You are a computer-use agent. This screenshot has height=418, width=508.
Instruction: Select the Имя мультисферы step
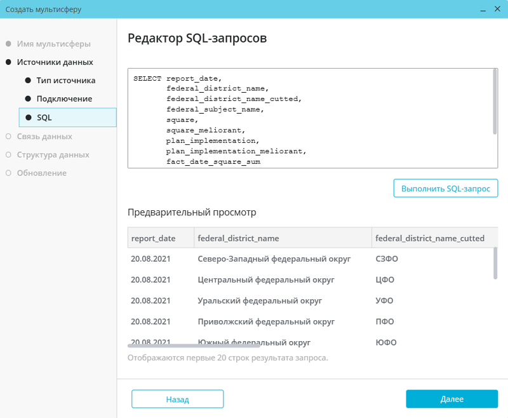53,44
